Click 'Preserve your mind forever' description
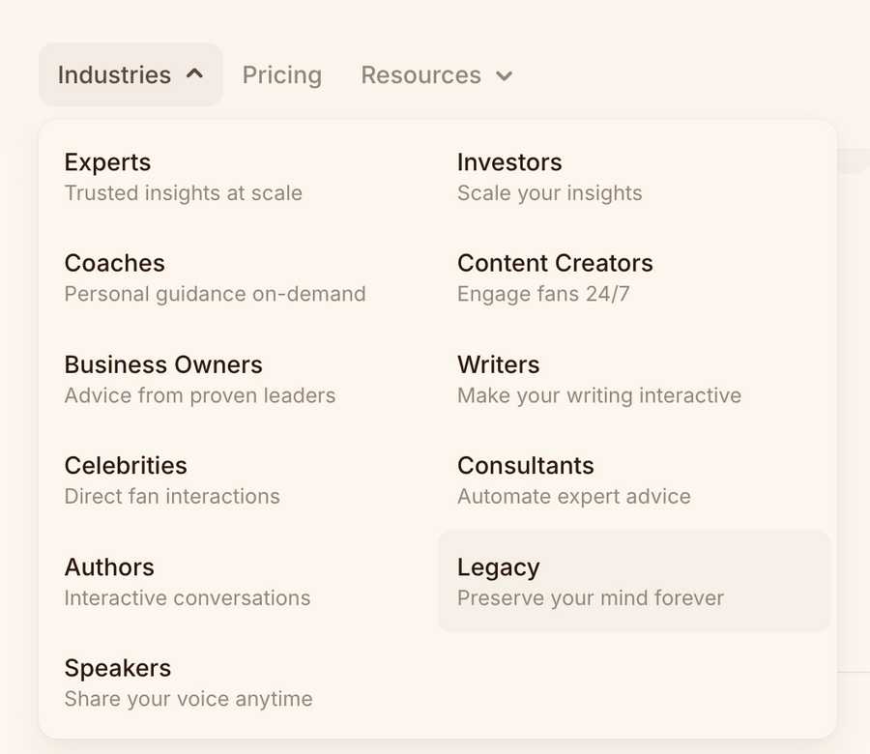Viewport: 870px width, 754px height. [591, 597]
